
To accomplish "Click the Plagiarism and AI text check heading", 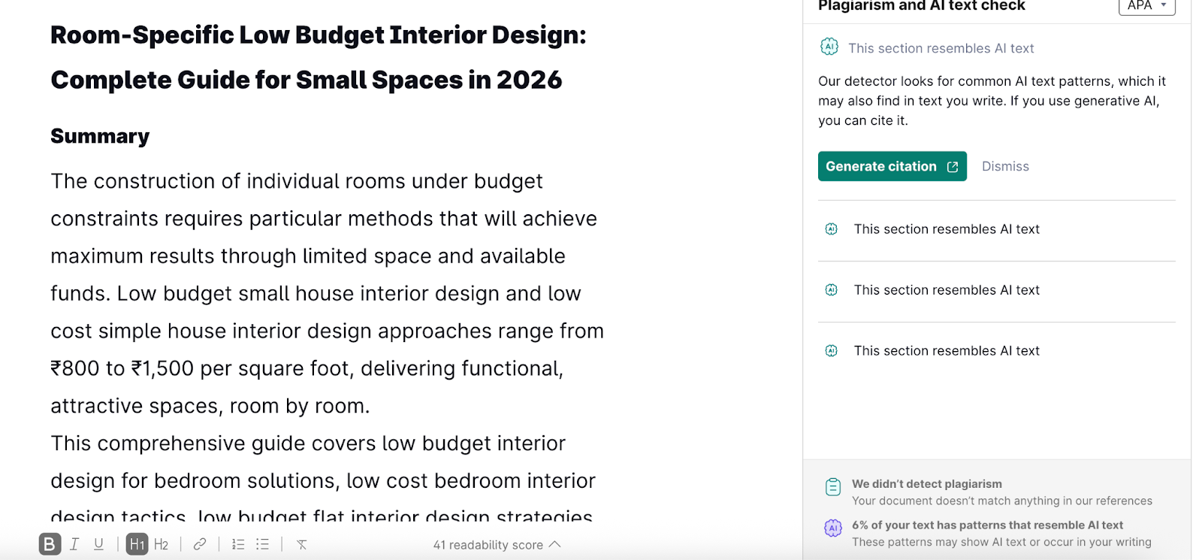I will click(921, 6).
